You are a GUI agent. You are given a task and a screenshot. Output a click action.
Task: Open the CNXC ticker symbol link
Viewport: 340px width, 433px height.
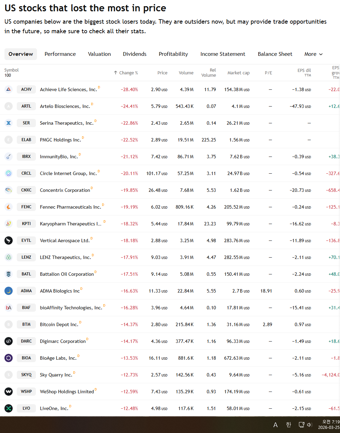[x=26, y=190]
